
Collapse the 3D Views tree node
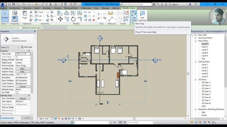click(x=195, y=80)
